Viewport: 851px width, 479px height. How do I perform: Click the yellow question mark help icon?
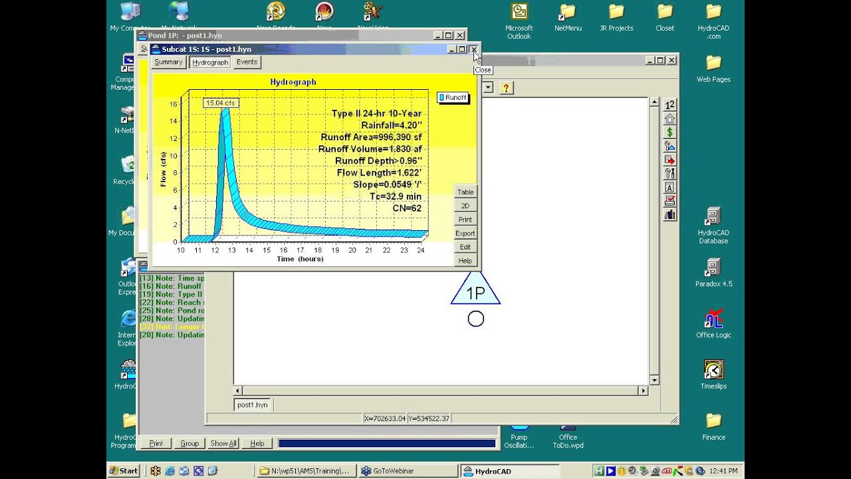[505, 87]
